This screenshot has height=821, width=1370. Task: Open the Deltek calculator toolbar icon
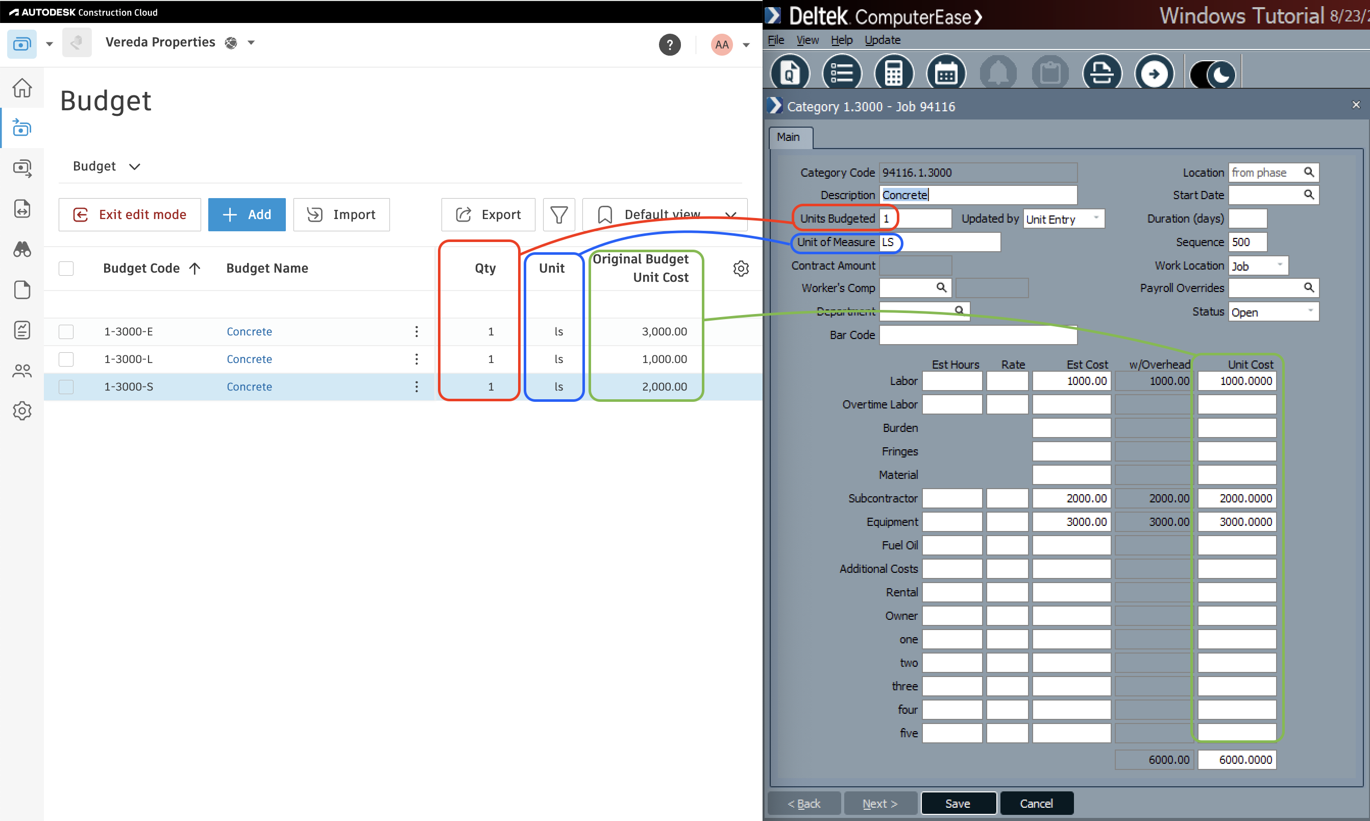894,73
